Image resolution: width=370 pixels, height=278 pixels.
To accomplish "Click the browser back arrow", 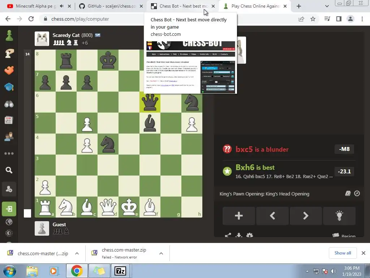I will [8, 19].
